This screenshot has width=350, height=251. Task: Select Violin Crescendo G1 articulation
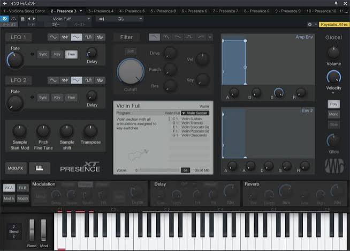click(x=190, y=135)
